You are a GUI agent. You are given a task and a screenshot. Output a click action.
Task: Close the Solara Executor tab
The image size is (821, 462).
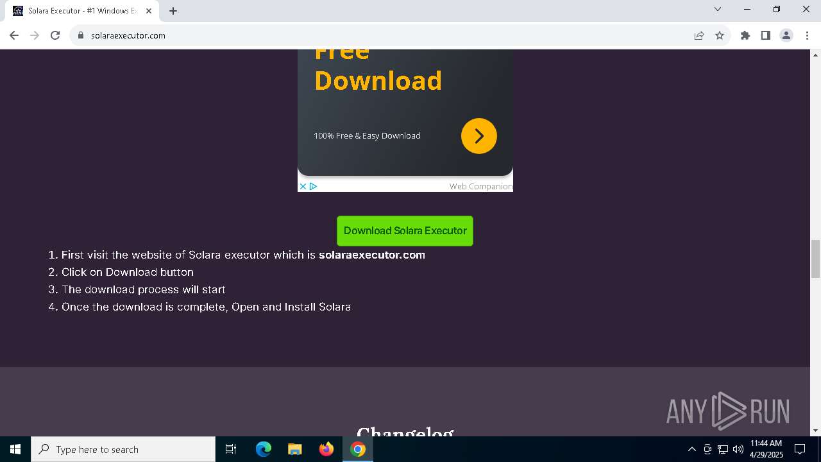pos(149,11)
